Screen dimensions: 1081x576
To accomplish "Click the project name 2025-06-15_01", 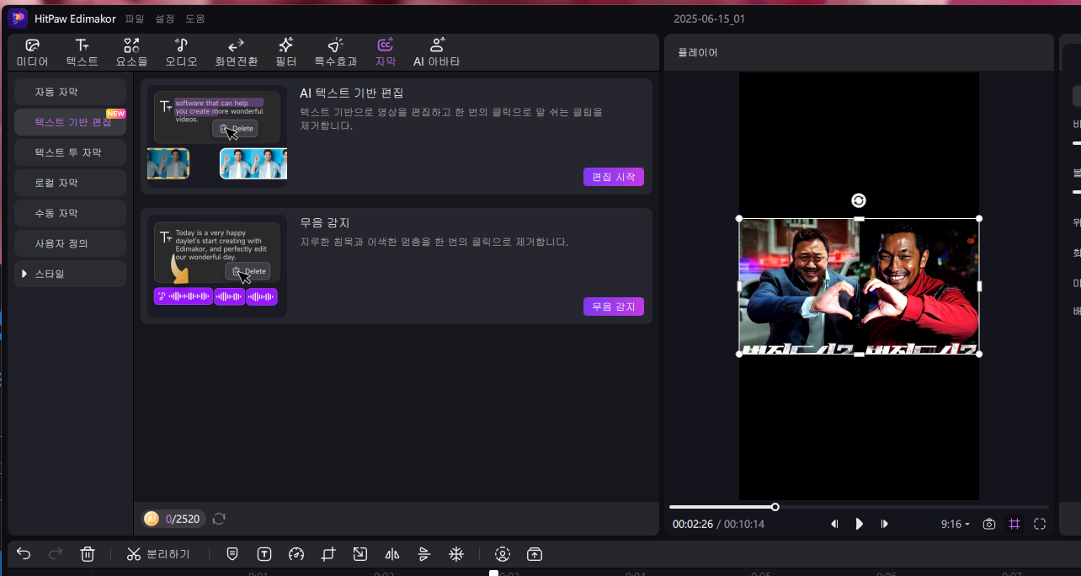I will tap(709, 19).
